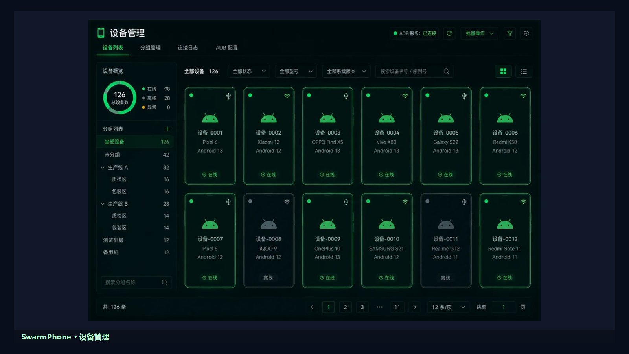
Task: Open the filter funnel icon
Action: [509, 33]
